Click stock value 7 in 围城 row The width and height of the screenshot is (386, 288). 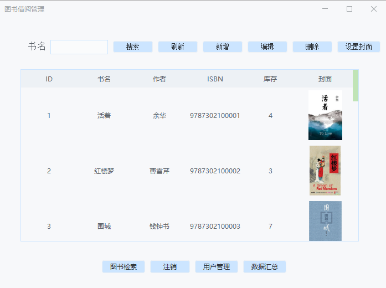pyautogui.click(x=270, y=226)
